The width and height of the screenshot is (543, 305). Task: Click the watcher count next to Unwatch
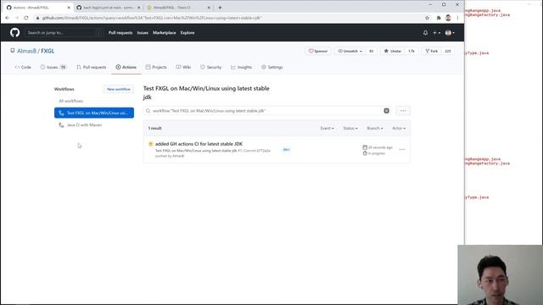pos(372,51)
